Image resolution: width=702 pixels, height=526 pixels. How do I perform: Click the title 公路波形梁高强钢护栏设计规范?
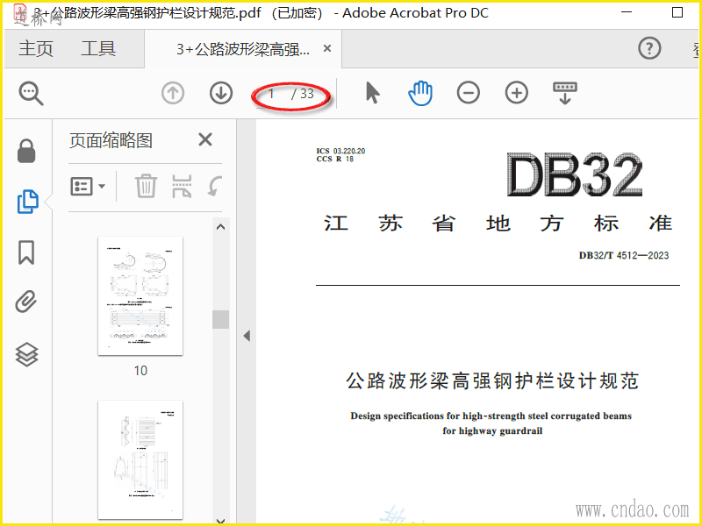(x=492, y=380)
